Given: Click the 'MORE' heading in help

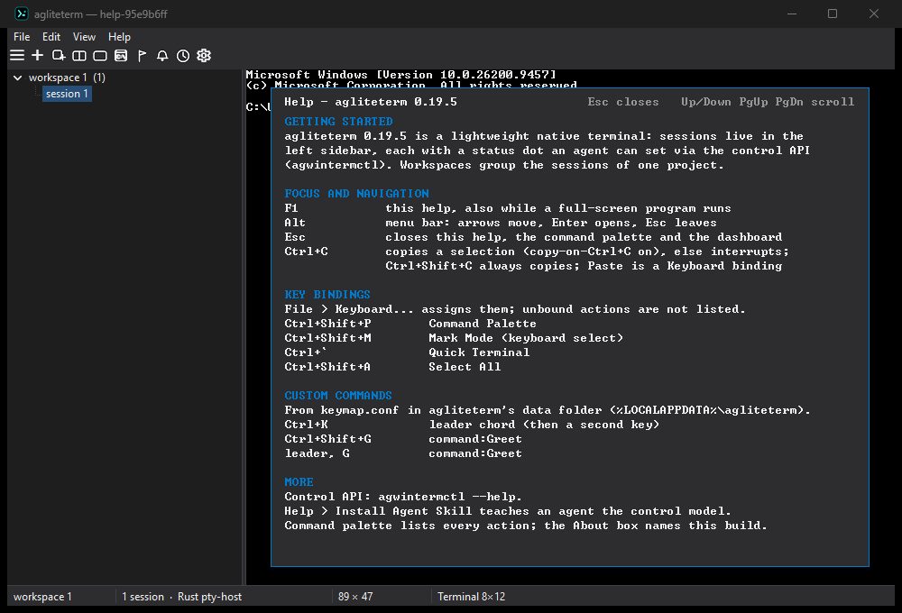Looking at the screenshot, I should click(299, 482).
